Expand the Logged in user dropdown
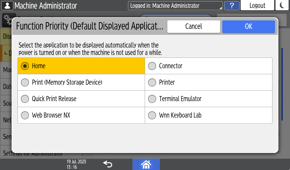 175,6
